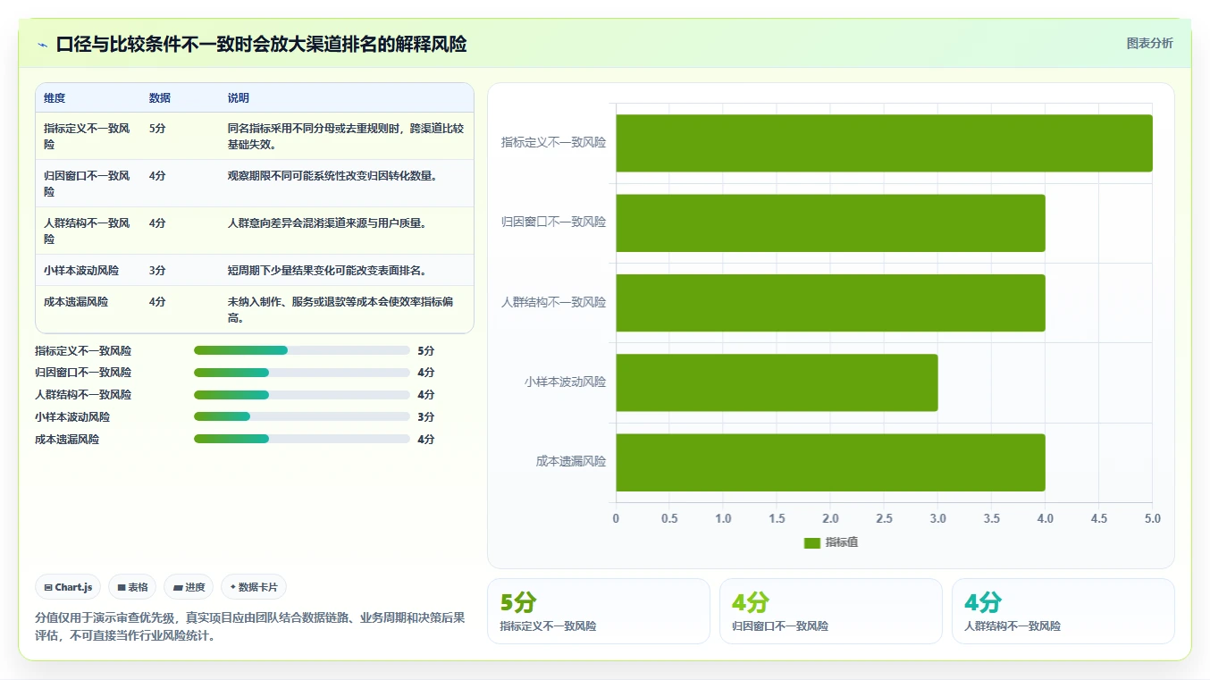Click the 3分 value beside 小样本波动风险 progress
This screenshot has width=1210, height=680.
[x=425, y=416]
